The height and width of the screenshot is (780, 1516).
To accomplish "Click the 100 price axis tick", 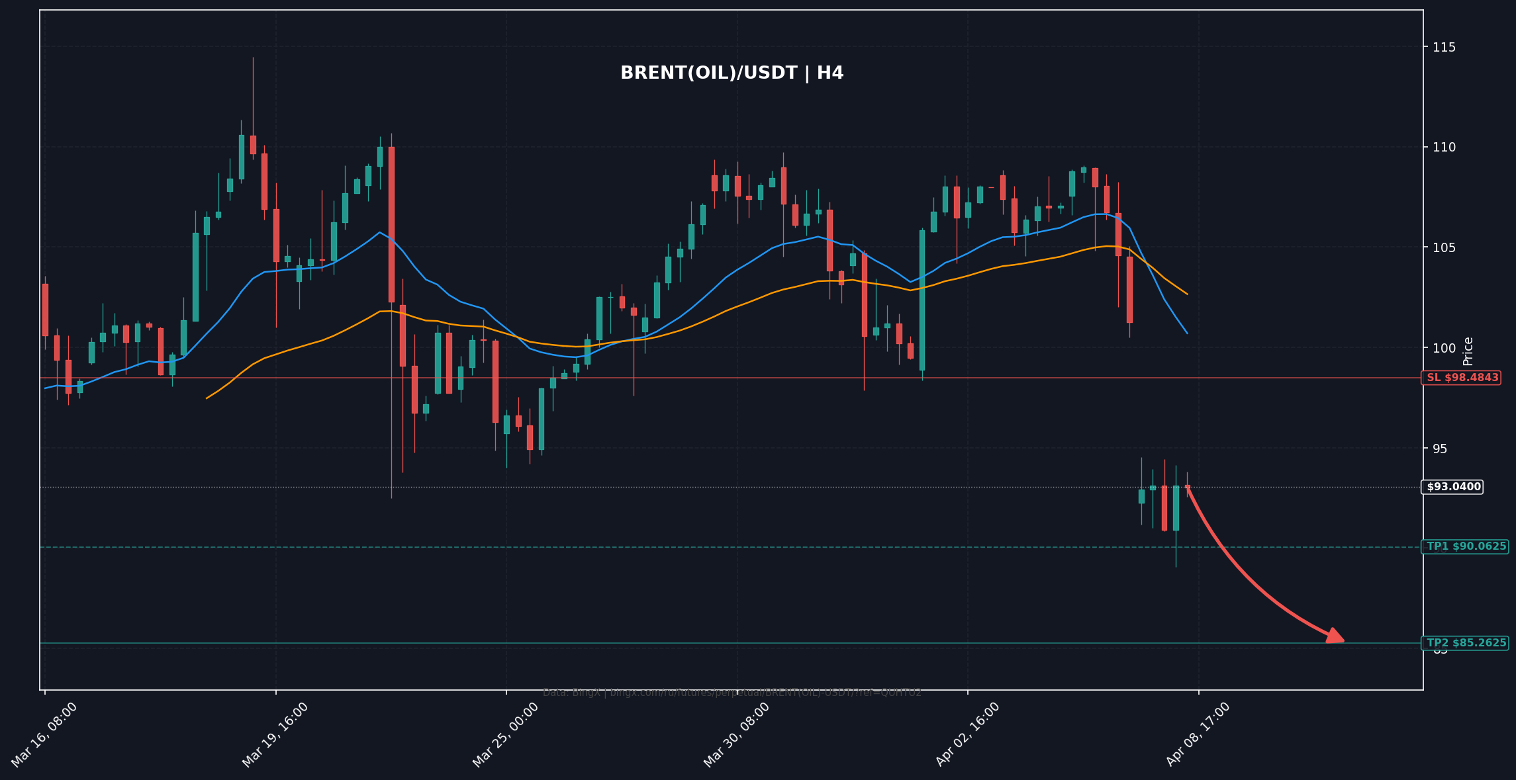I will coord(1444,348).
